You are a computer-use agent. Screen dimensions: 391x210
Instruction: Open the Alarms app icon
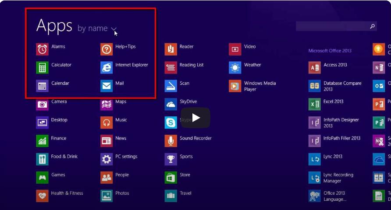point(42,49)
